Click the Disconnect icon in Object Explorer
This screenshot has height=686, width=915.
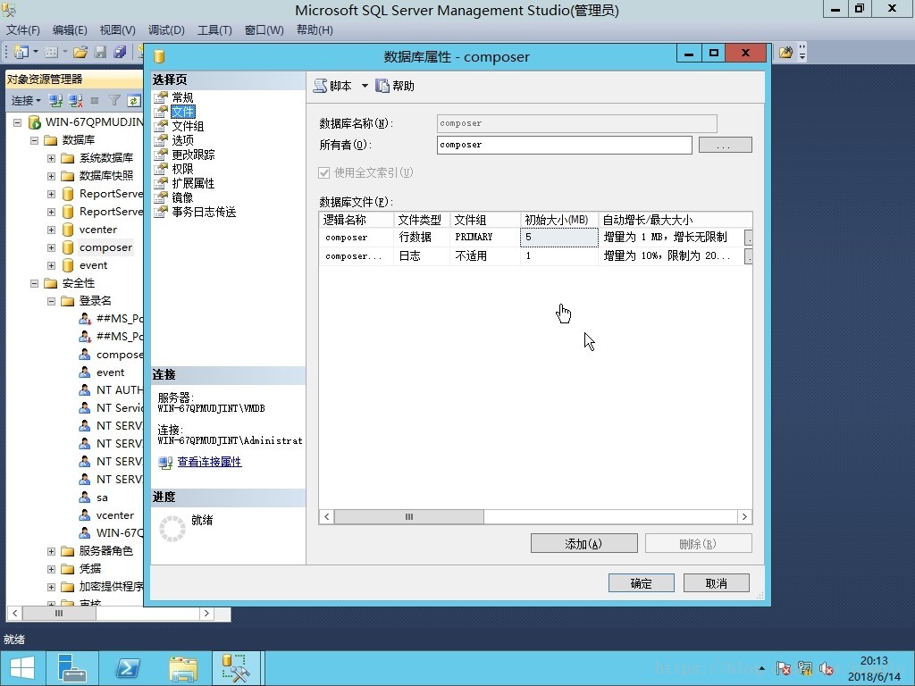coord(75,100)
